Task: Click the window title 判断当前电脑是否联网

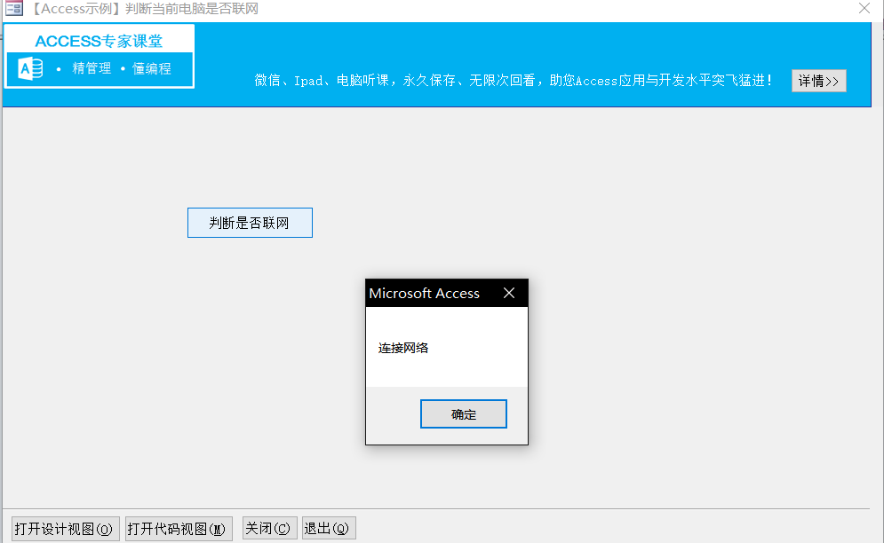Action: click(x=192, y=9)
